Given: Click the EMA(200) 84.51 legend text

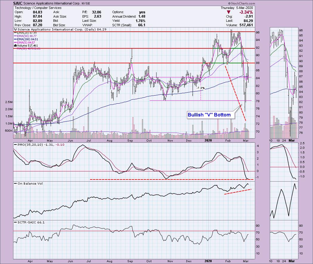Looking at the screenshot, I should point(27,39).
